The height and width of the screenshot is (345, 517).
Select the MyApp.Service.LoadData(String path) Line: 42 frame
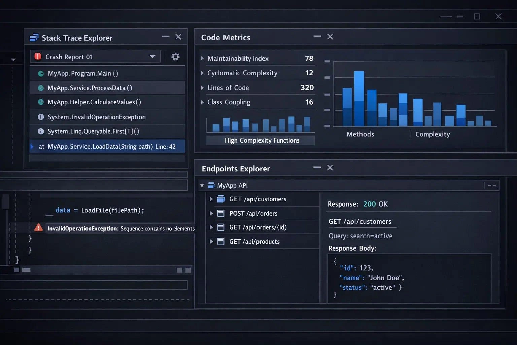pos(107,146)
